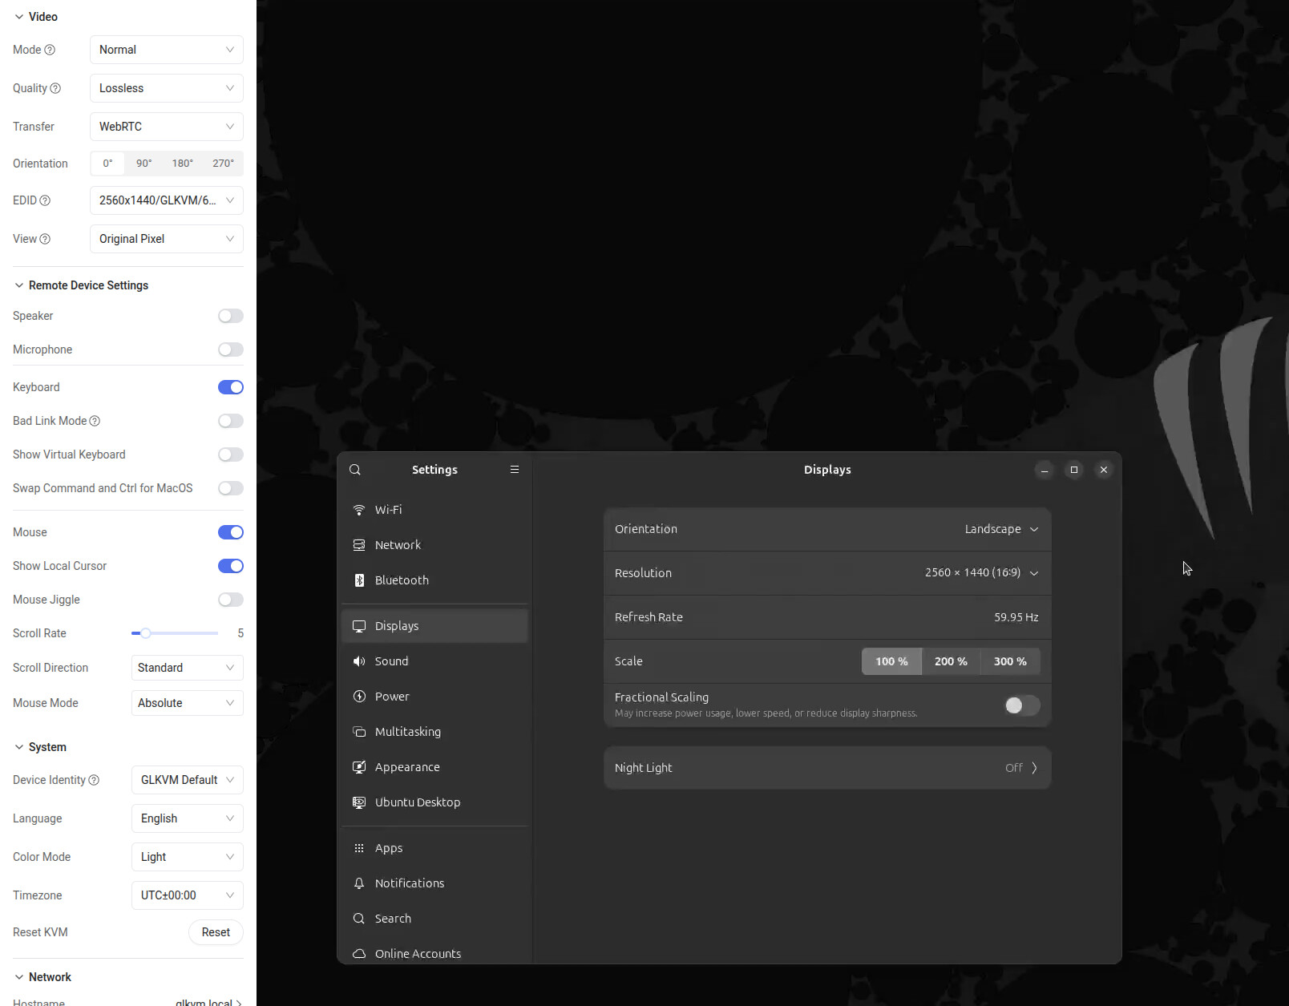Click the help icon beside Mode
Screen dimensions: 1289x1006
coord(50,50)
